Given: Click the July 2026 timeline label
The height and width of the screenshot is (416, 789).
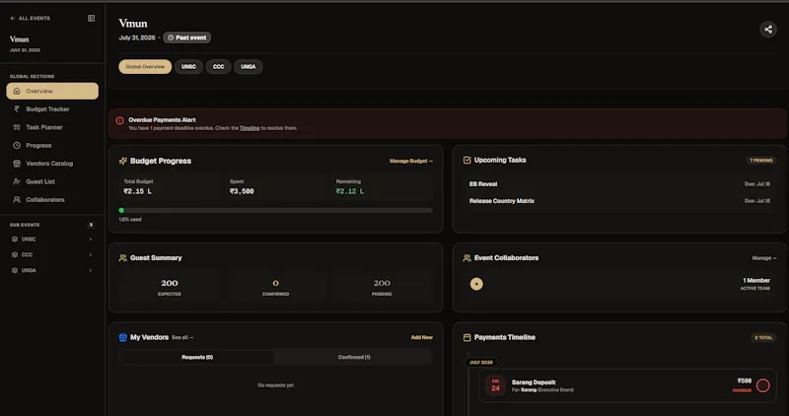Looking at the screenshot, I should tap(481, 362).
